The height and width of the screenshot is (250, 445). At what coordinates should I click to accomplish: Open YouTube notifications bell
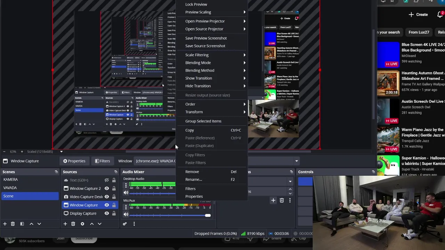[x=440, y=15]
